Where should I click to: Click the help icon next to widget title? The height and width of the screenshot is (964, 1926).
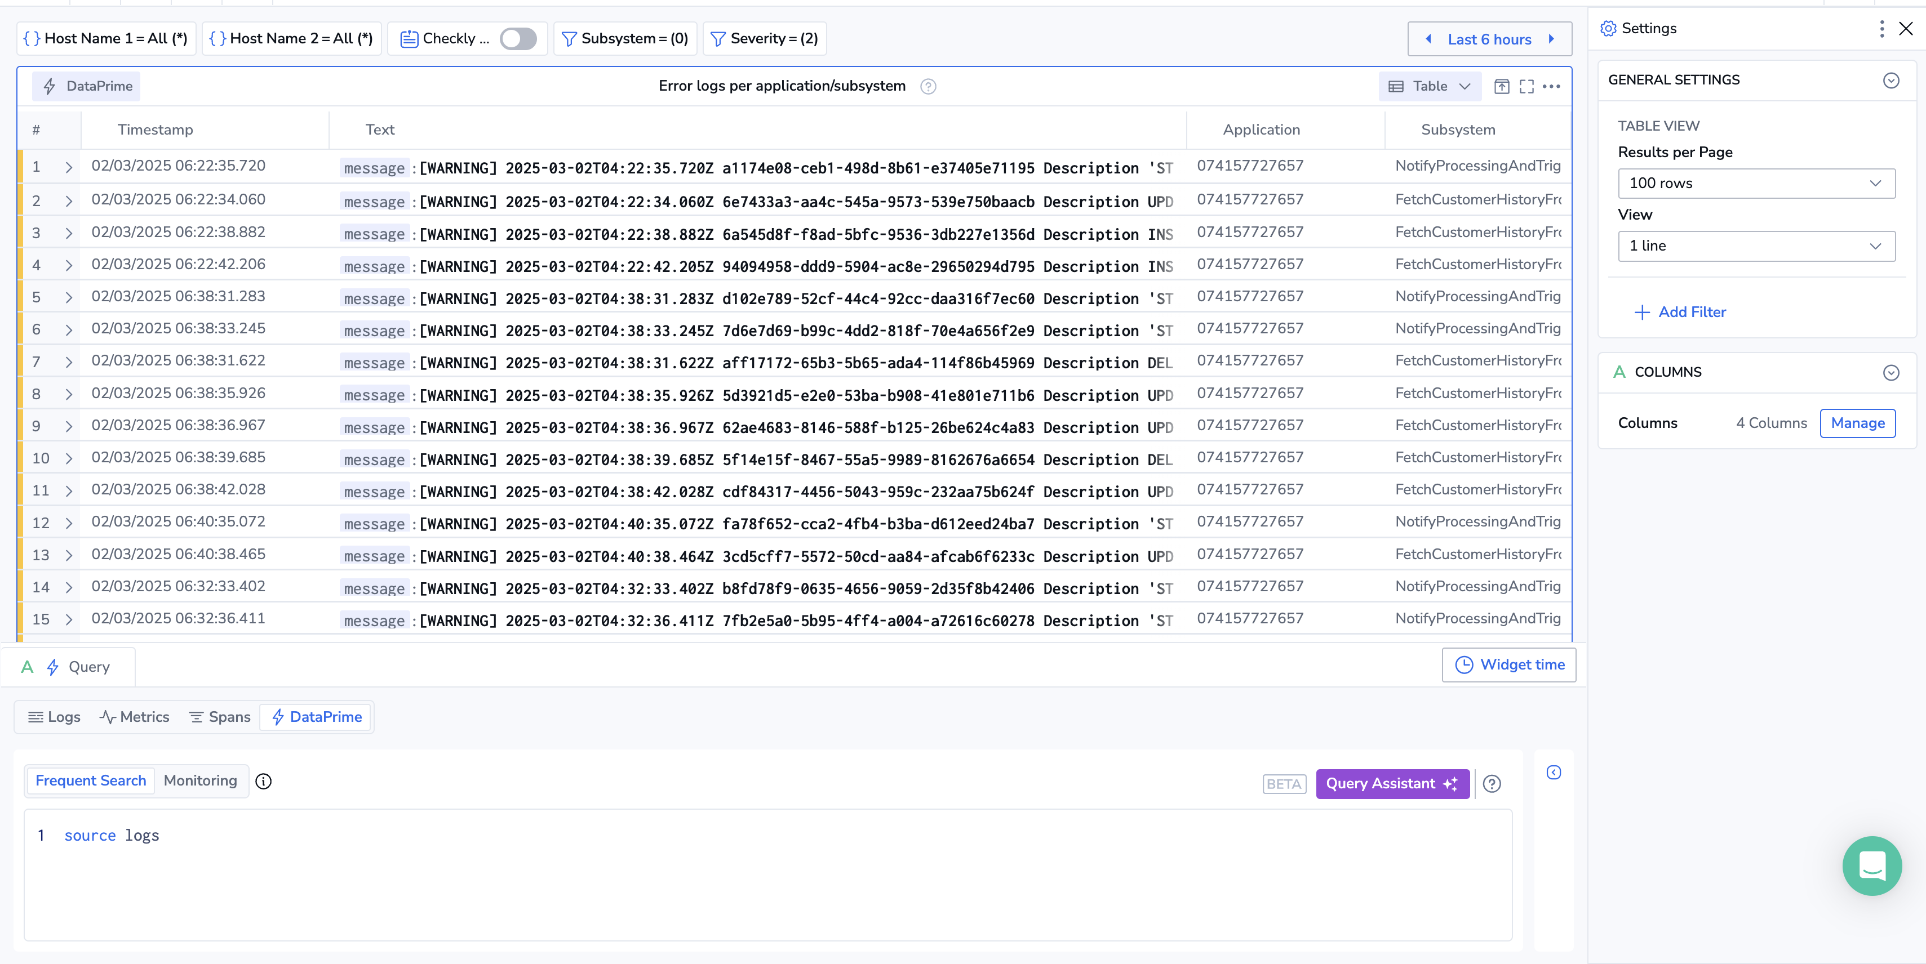click(x=928, y=87)
